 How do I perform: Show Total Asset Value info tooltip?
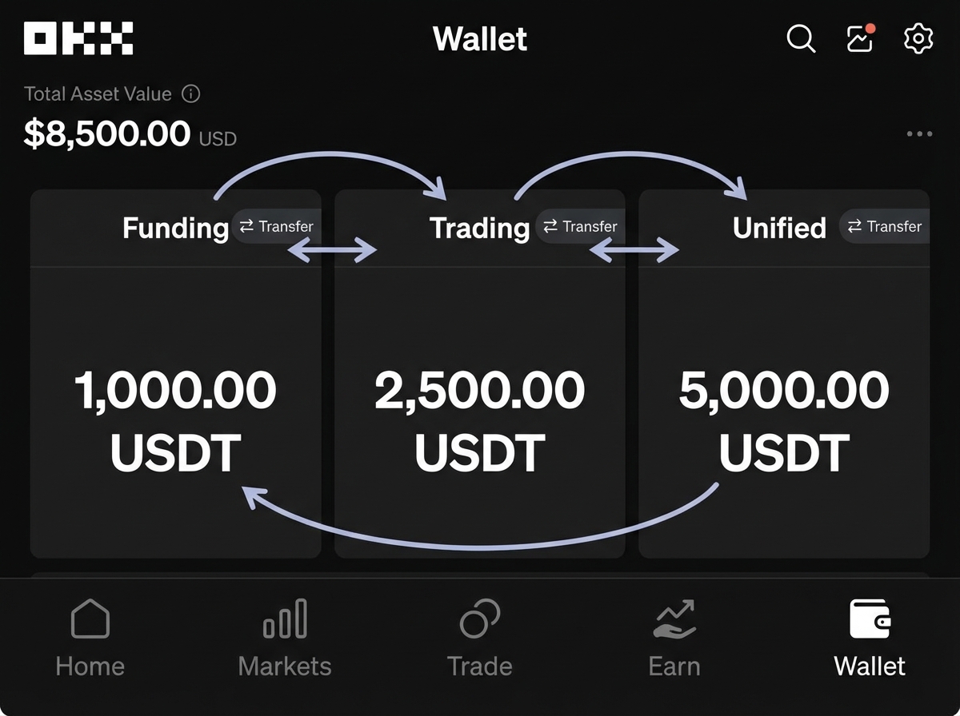191,93
